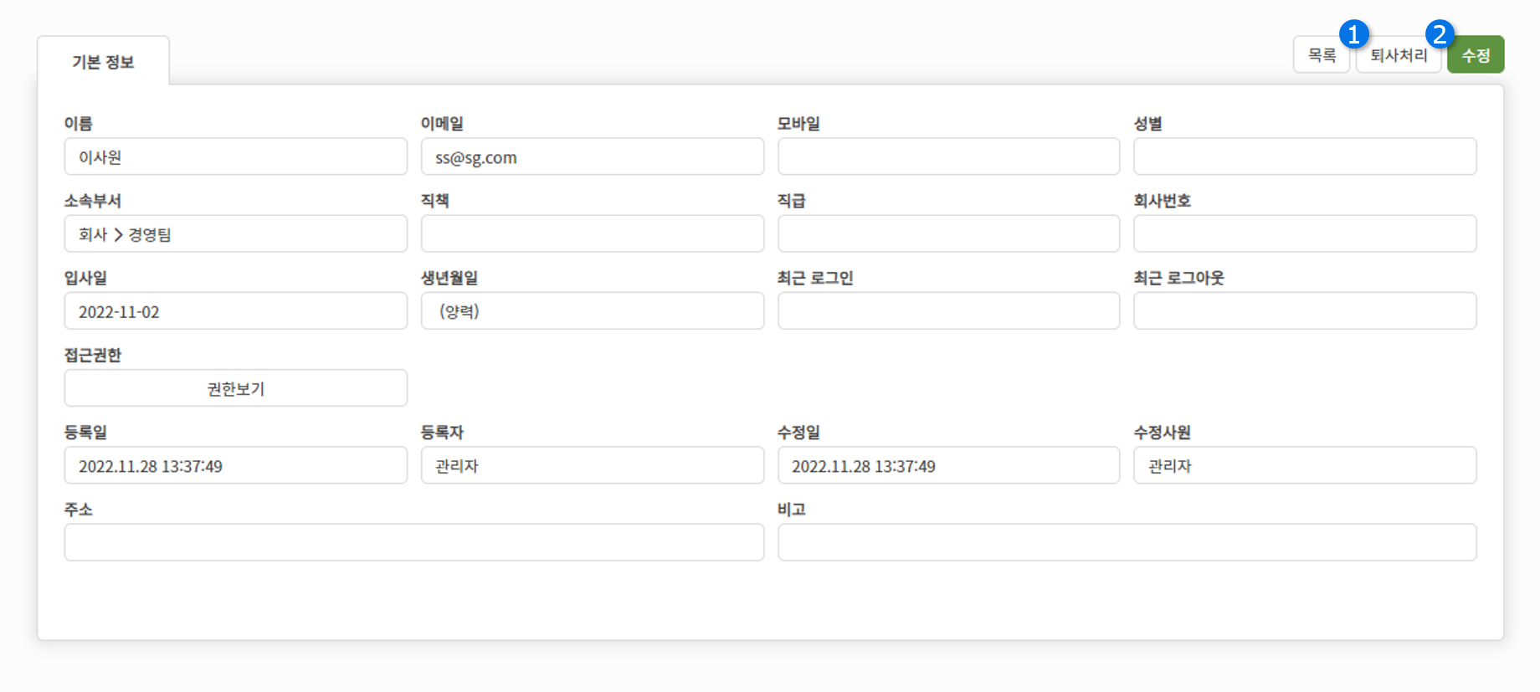Click the empty 성별 field
1540x692 pixels.
tap(1305, 156)
